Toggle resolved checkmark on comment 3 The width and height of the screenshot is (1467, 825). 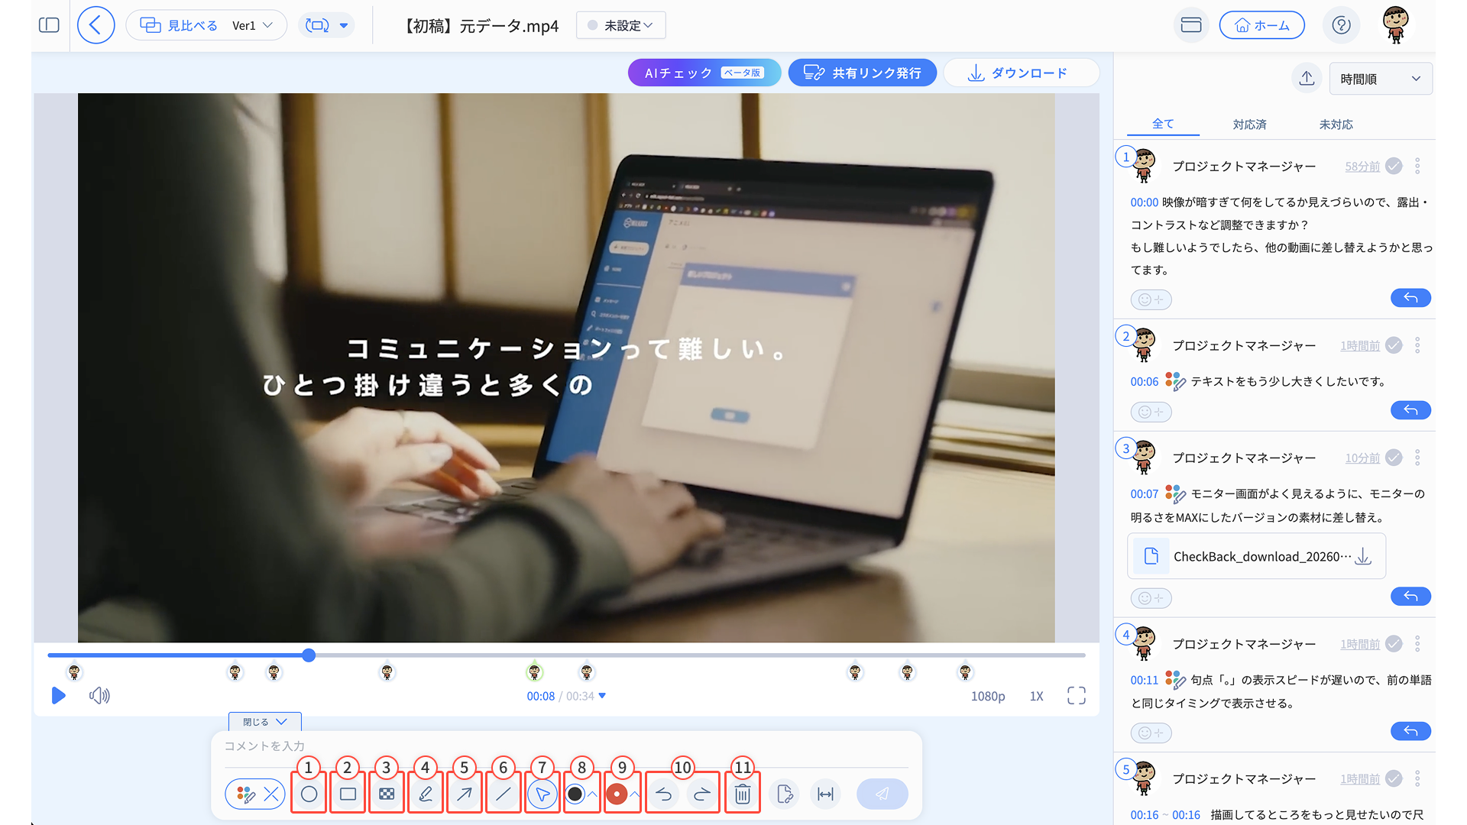click(x=1394, y=458)
